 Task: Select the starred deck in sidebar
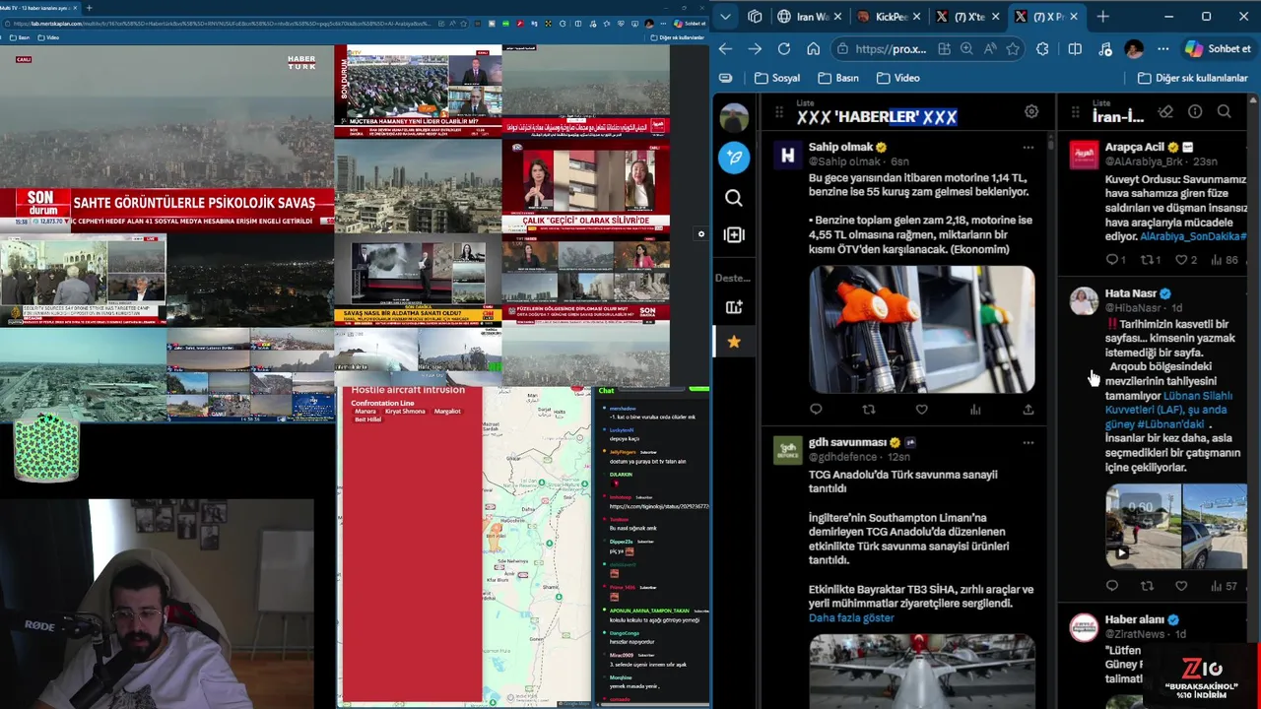click(734, 342)
